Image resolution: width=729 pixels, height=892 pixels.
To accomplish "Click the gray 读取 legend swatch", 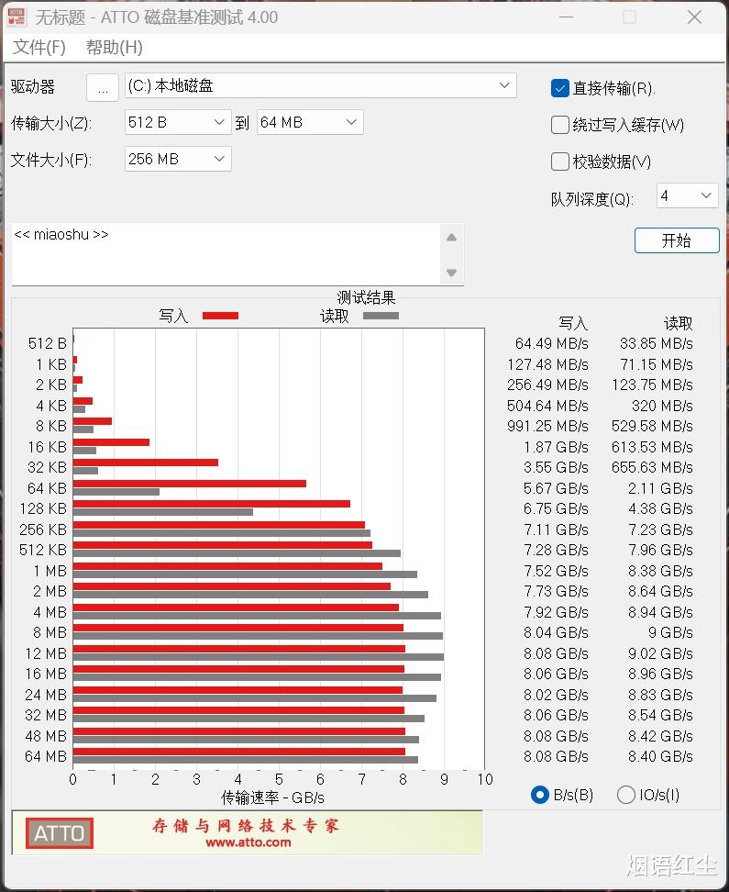I will (381, 315).
